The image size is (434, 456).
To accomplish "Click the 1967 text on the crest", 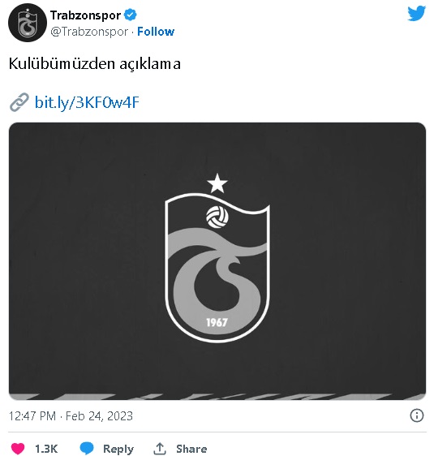I will tap(217, 322).
